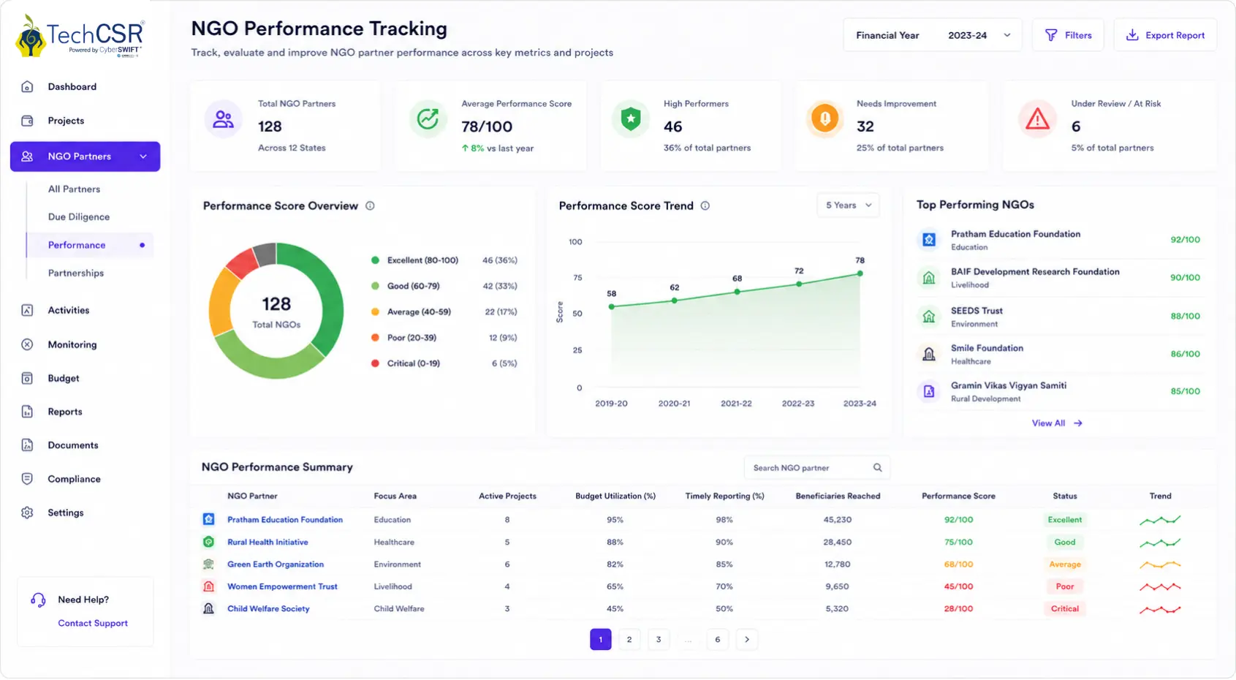Click the Need Help headset icon
This screenshot has width=1236, height=680.
tap(38, 600)
